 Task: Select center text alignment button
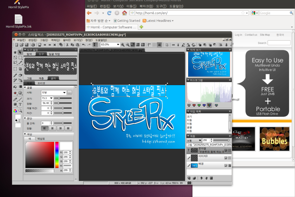(x=52, y=128)
